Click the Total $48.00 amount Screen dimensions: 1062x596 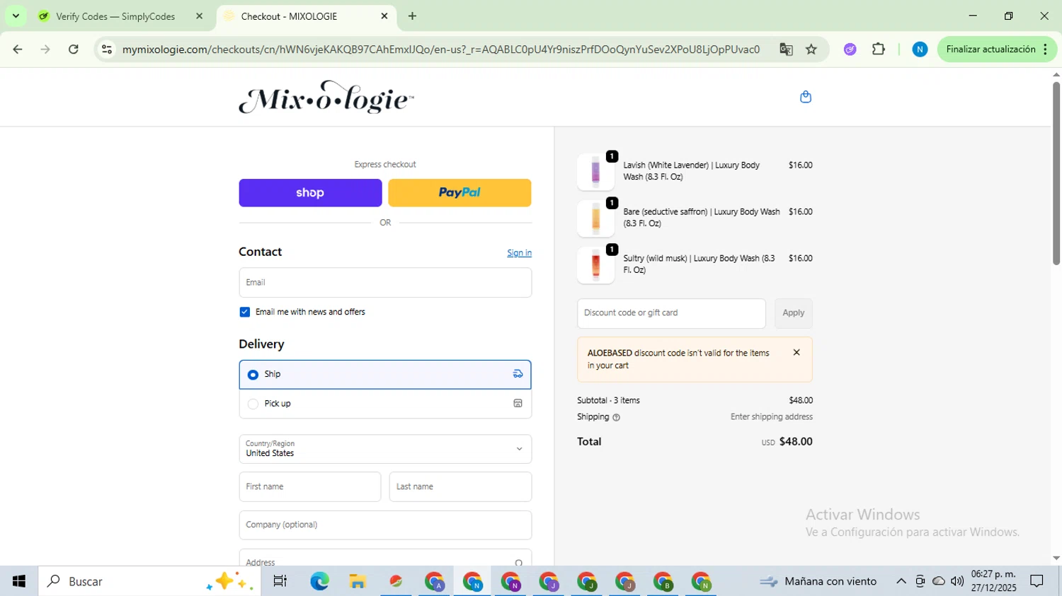(x=795, y=442)
